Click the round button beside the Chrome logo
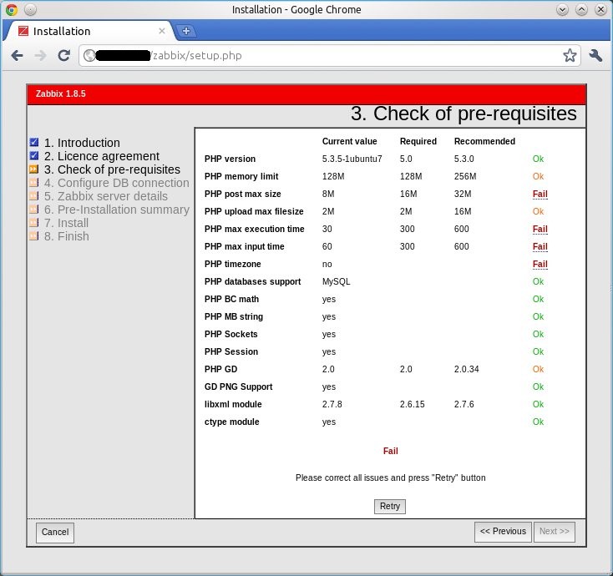The height and width of the screenshot is (576, 613). (x=31, y=9)
